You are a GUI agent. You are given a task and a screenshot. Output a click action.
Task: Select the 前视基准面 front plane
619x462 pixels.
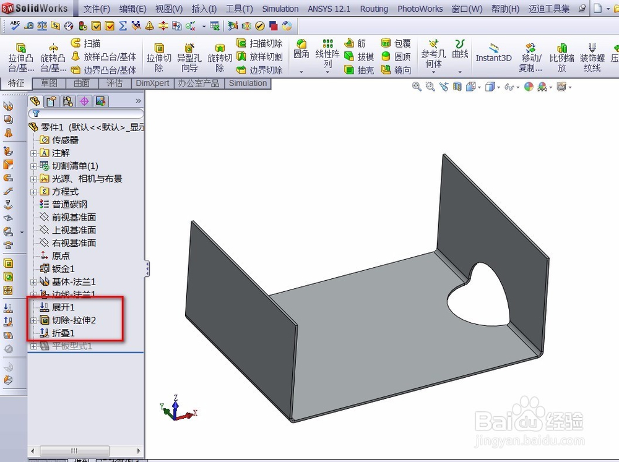pyautogui.click(x=74, y=217)
